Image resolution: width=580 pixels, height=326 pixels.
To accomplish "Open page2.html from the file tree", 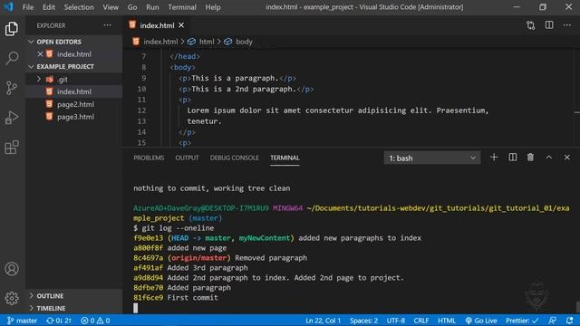I will tap(74, 104).
